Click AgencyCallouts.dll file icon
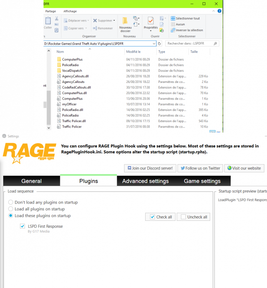267x288 pixels. (59, 76)
